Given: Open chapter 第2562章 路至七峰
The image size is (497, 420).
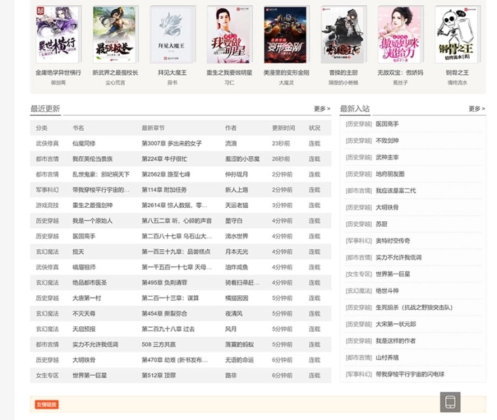Looking at the screenshot, I should pos(165,174).
